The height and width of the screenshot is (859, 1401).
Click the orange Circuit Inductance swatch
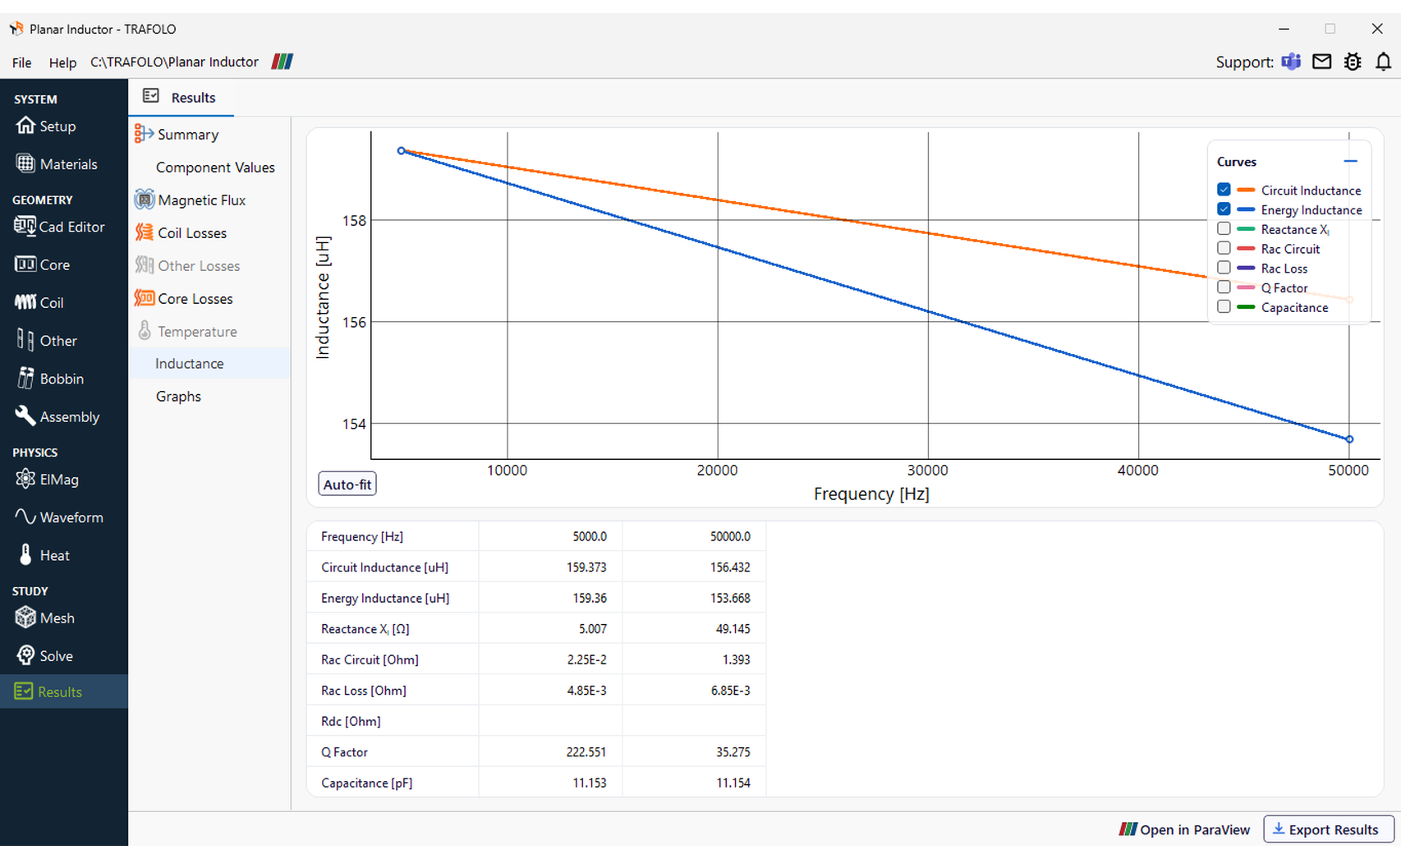click(x=1246, y=190)
